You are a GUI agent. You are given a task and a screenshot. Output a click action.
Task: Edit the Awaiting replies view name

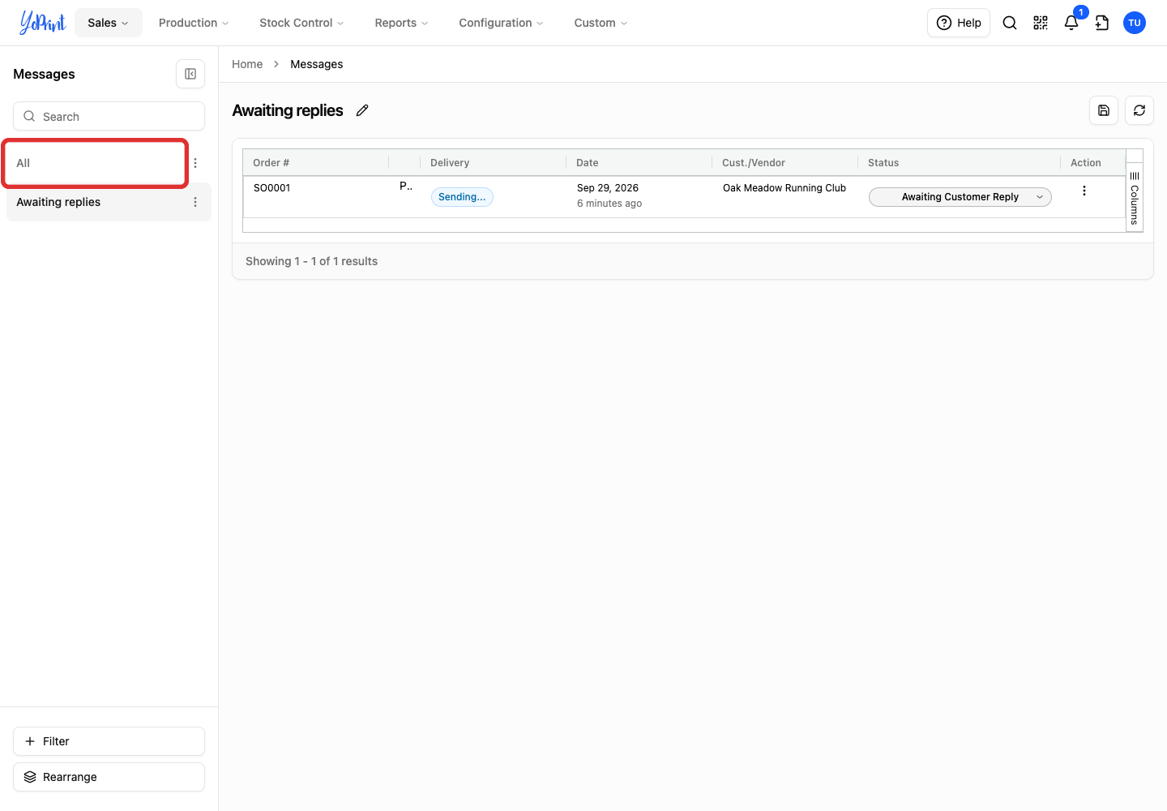coord(362,110)
